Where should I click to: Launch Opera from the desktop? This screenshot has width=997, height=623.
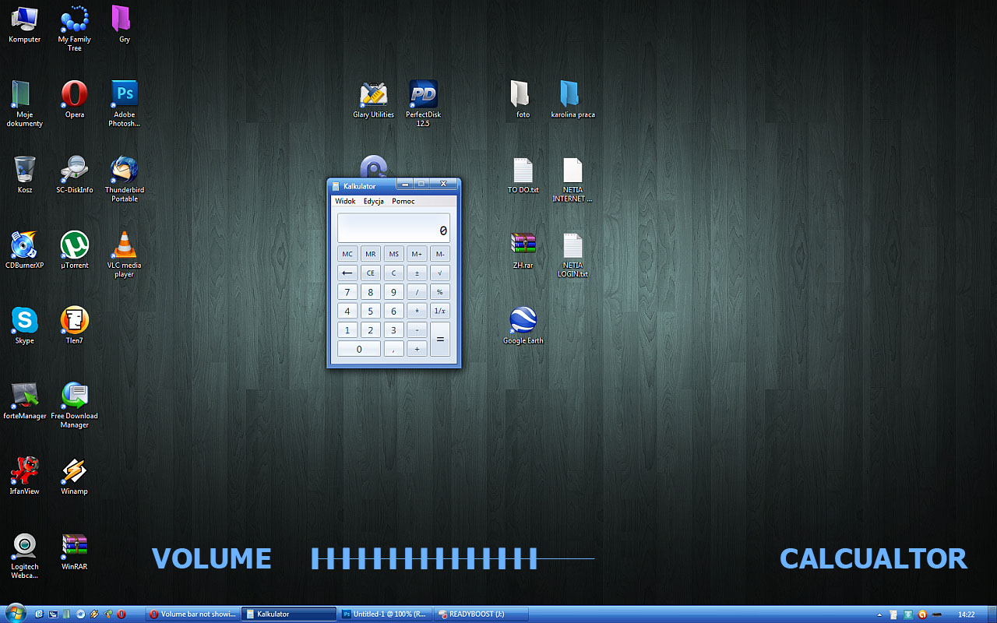click(75, 99)
